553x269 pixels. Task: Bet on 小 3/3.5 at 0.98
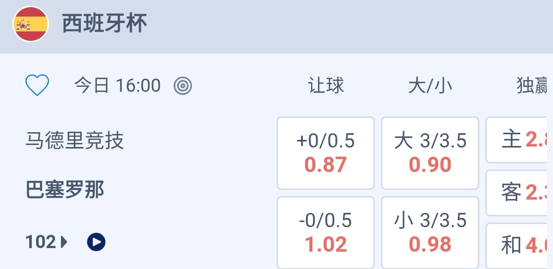(430, 233)
